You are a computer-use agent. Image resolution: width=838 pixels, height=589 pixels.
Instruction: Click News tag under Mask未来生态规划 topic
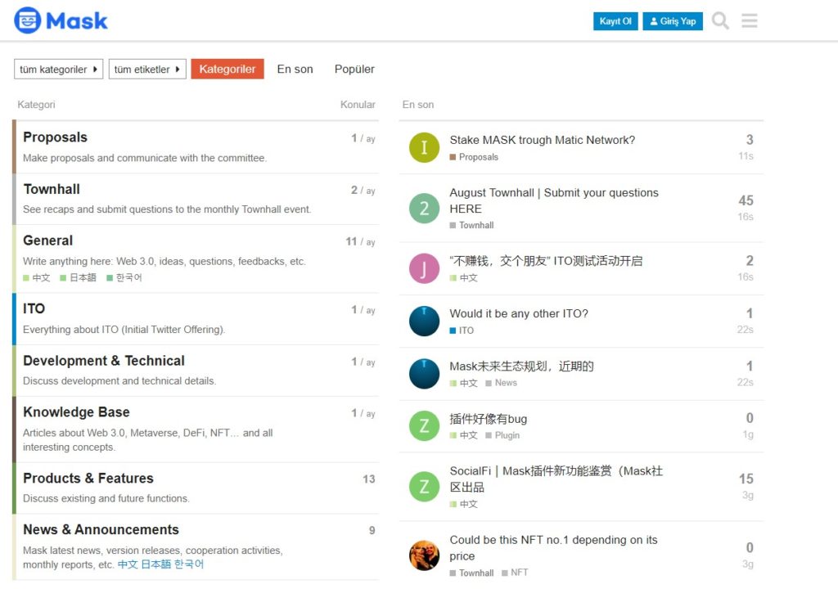502,383
